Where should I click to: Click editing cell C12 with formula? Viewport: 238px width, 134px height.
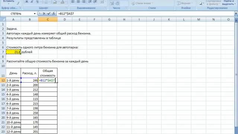pyautogui.click(x=48, y=80)
